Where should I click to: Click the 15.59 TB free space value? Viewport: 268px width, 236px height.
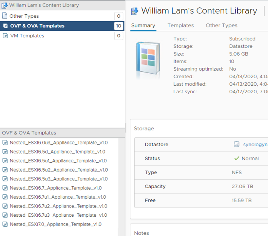(241, 201)
